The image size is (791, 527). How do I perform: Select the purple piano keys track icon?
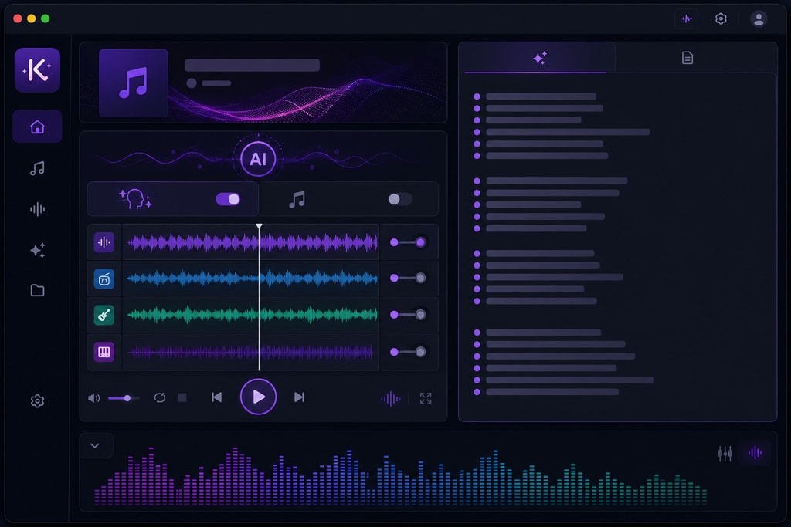[104, 352]
